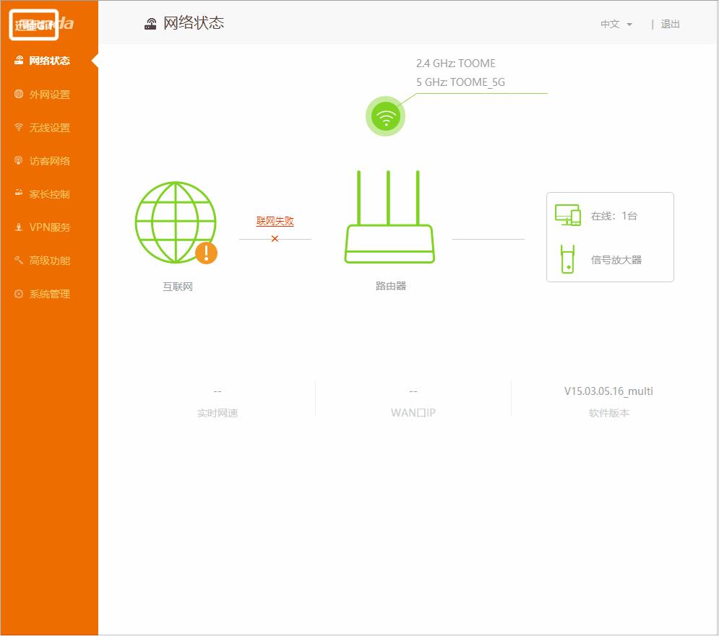
Task: Click the green router illustration
Action: 389,217
